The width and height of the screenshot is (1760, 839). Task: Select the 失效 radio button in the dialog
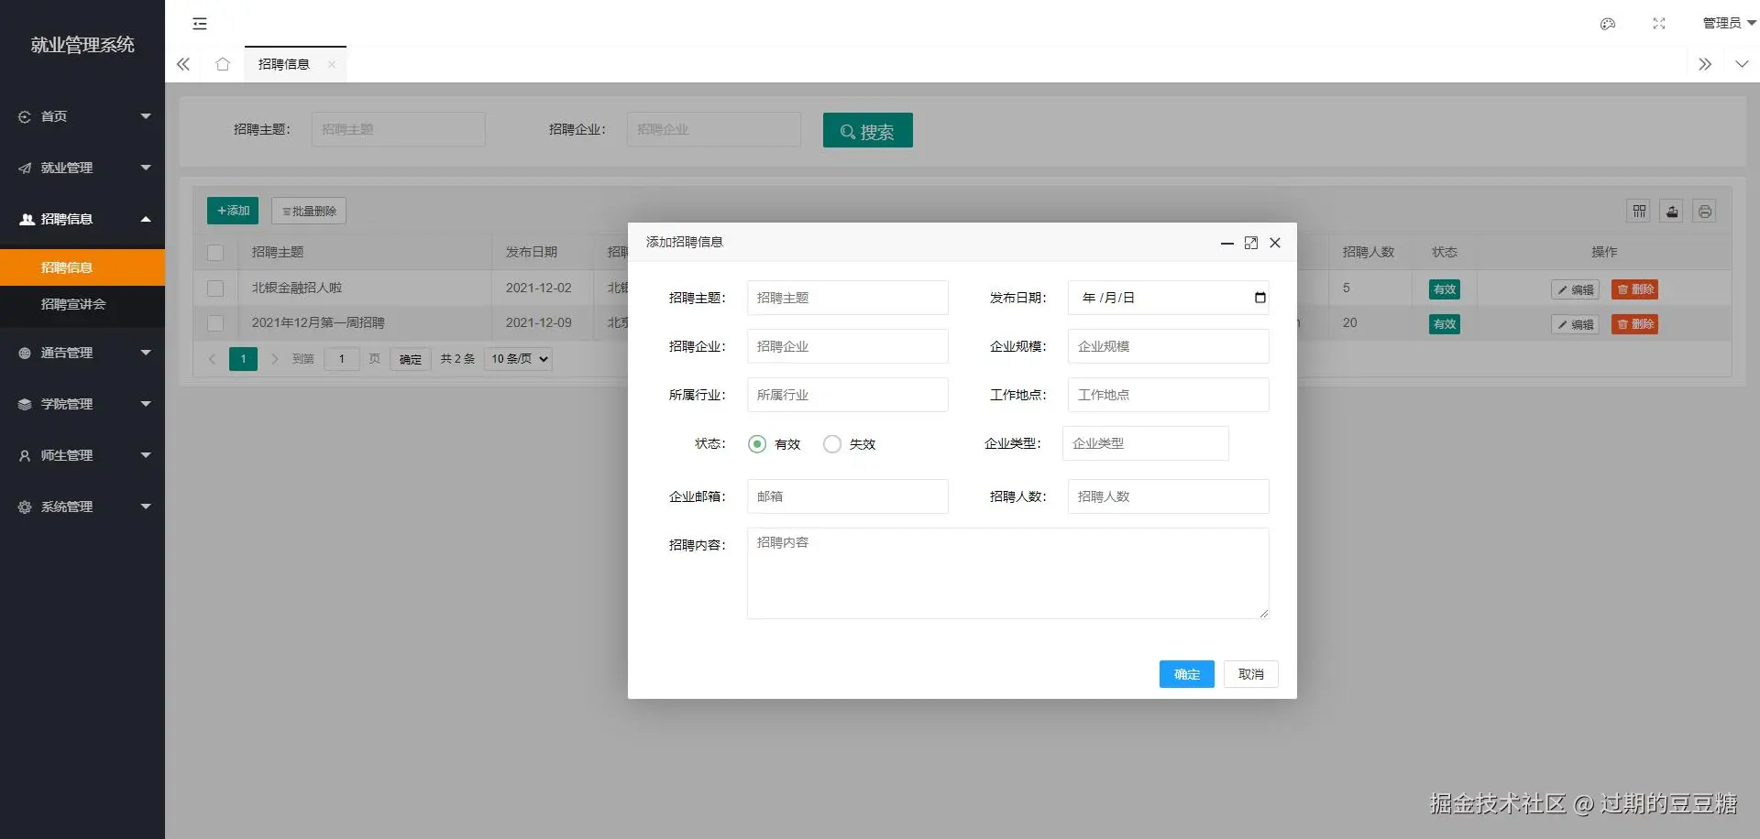[832, 443]
